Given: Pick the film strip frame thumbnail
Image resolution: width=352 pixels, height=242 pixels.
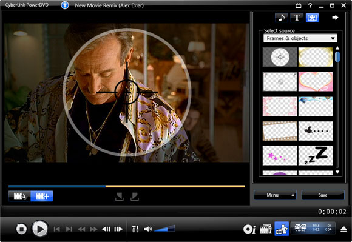Looking at the screenshot, I should (x=280, y=131).
